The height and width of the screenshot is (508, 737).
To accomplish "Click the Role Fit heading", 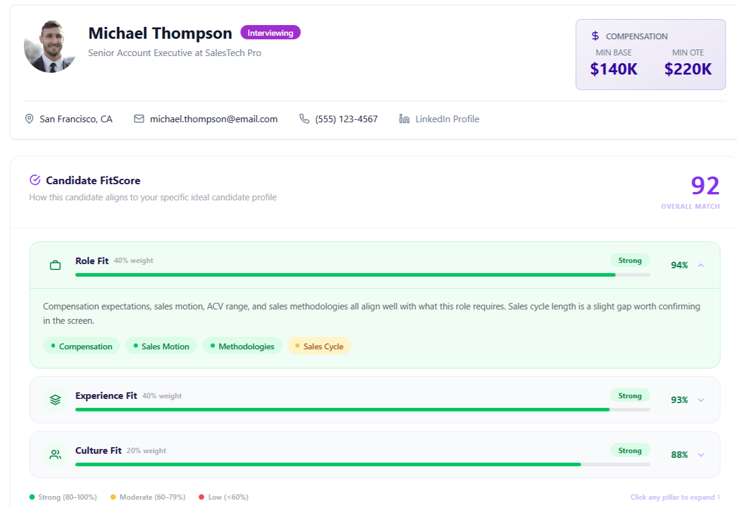I will tap(92, 261).
